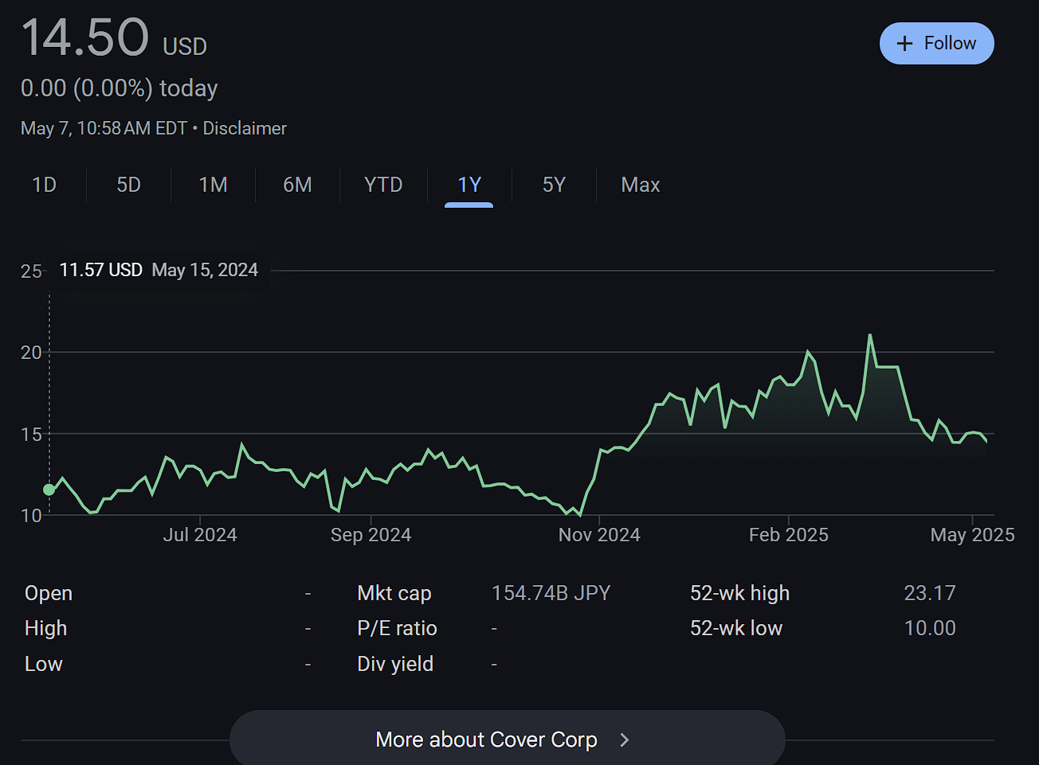Click the Feb 2025 axis label
Screen dimensions: 1039x765
click(788, 535)
